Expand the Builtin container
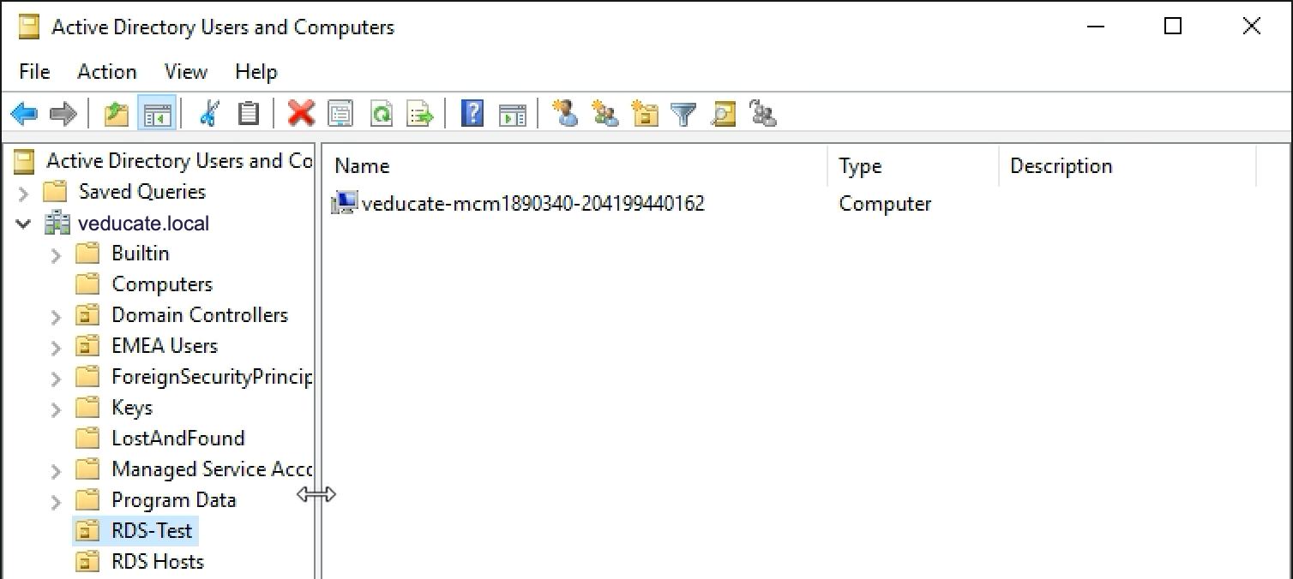The height and width of the screenshot is (579, 1293). (57, 254)
